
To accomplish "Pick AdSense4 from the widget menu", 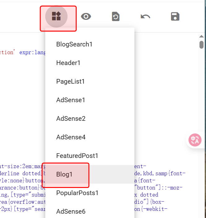I will click(x=71, y=137).
